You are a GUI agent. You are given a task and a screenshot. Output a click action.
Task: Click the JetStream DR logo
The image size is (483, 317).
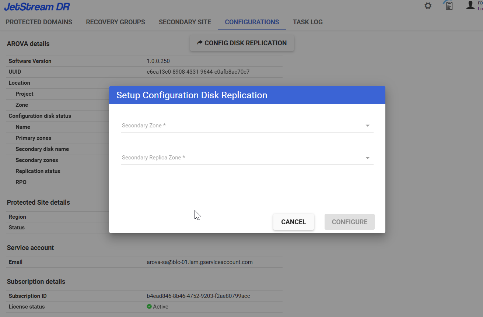pos(37,7)
